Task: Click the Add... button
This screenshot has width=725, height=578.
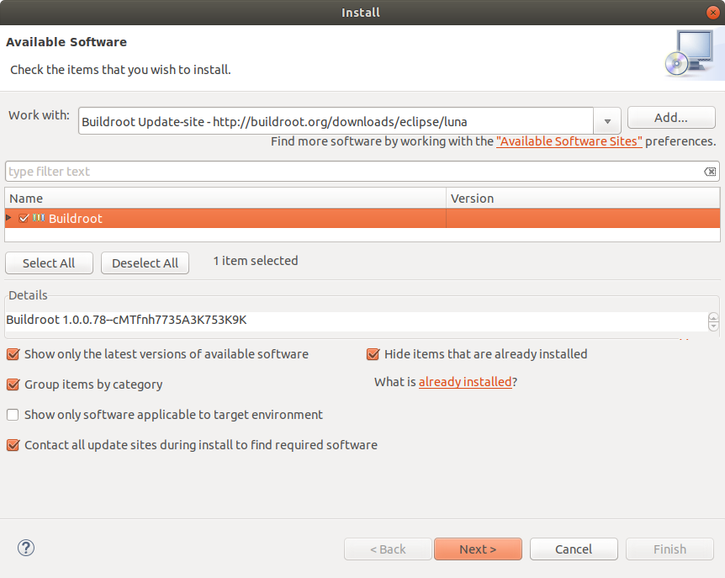Action: [671, 118]
